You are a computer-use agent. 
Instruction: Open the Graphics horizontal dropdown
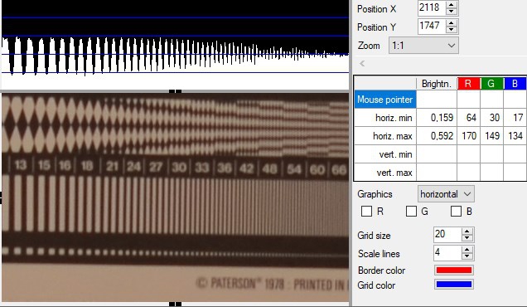coord(446,194)
